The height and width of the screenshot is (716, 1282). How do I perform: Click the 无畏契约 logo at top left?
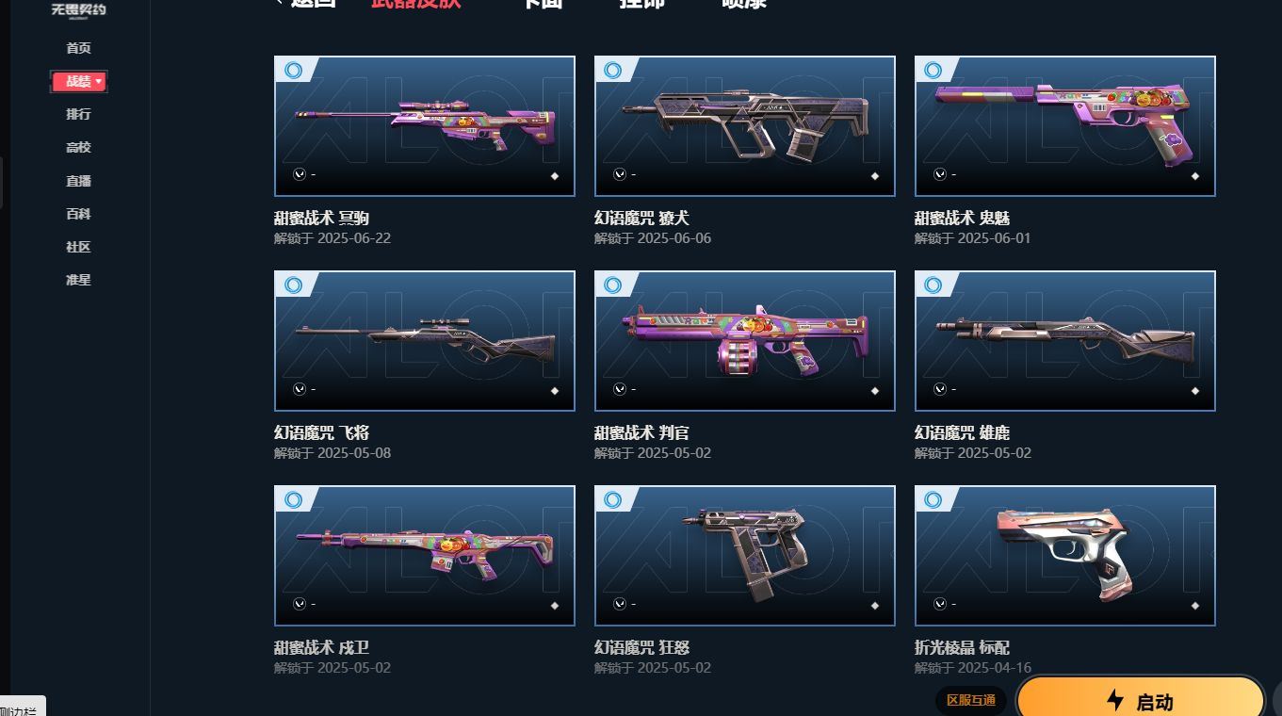[x=78, y=10]
